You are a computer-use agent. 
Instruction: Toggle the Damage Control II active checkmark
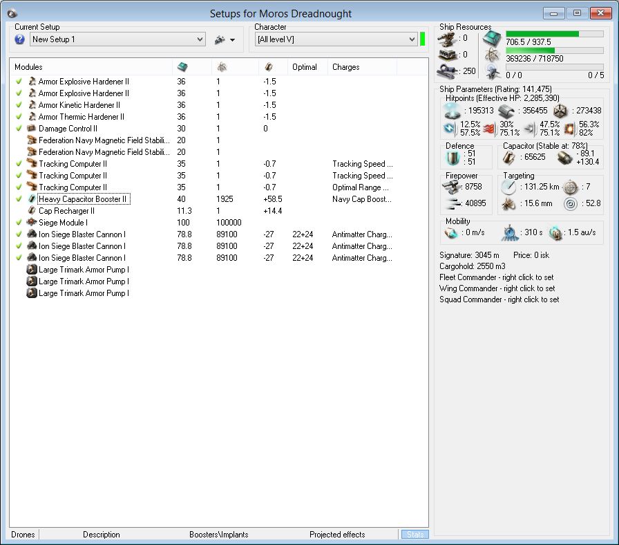[x=19, y=129]
